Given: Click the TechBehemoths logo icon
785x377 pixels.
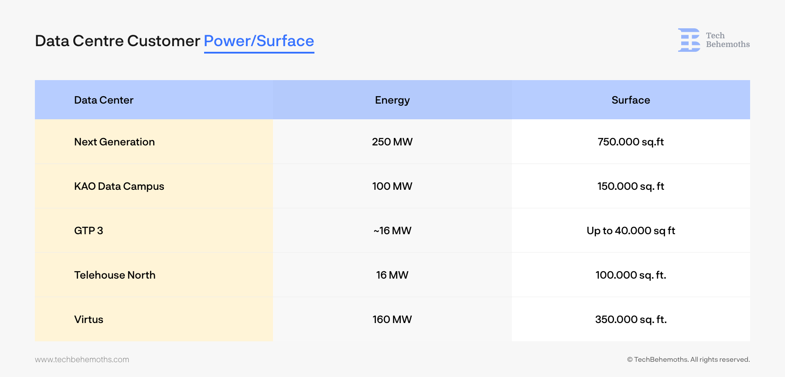Looking at the screenshot, I should click(689, 40).
